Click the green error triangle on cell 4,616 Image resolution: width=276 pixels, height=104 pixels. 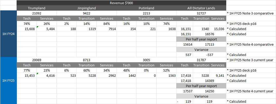point(38,74)
